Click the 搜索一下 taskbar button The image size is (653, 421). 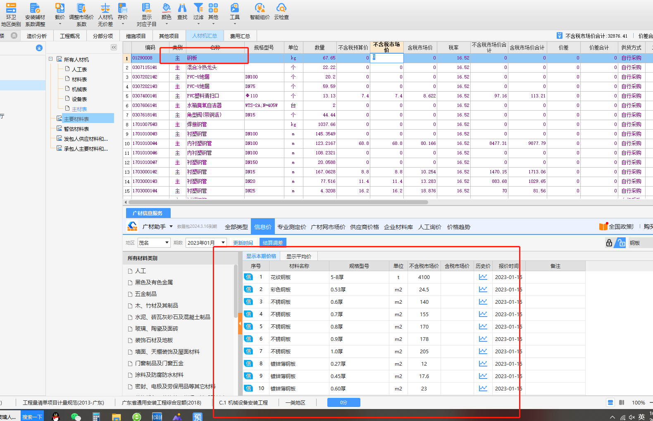(32, 417)
